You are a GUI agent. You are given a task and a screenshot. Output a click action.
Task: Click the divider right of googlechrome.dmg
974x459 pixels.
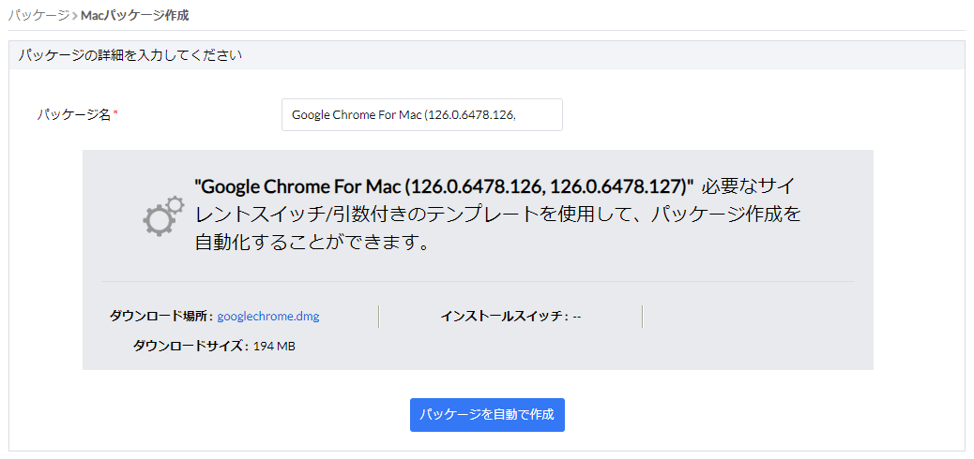click(378, 317)
